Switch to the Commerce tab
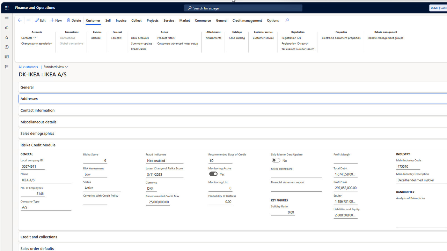Screen dimensions: 447x251 pyautogui.click(x=203, y=21)
